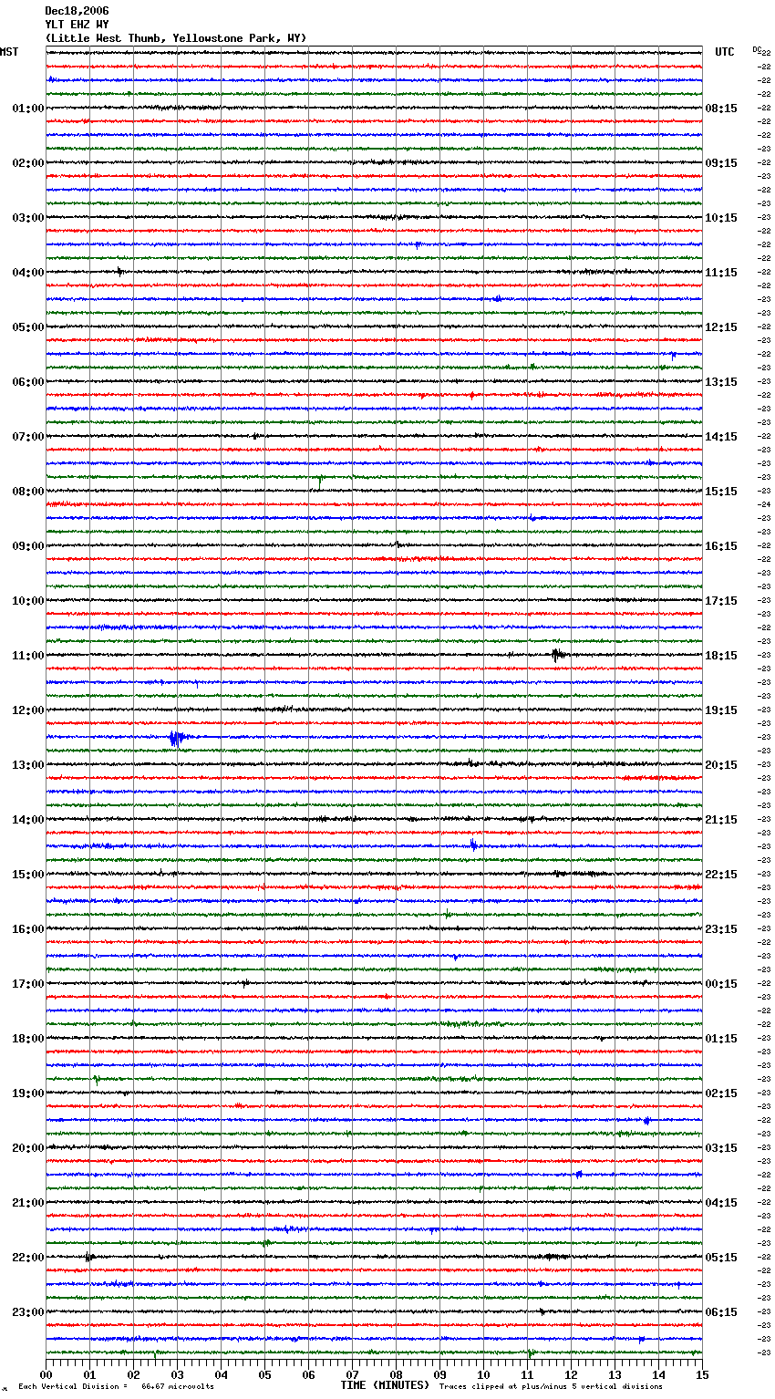Click minute tick label 00 on x-axis
Image resolution: width=775 pixels, height=1399 pixels.
click(46, 1374)
